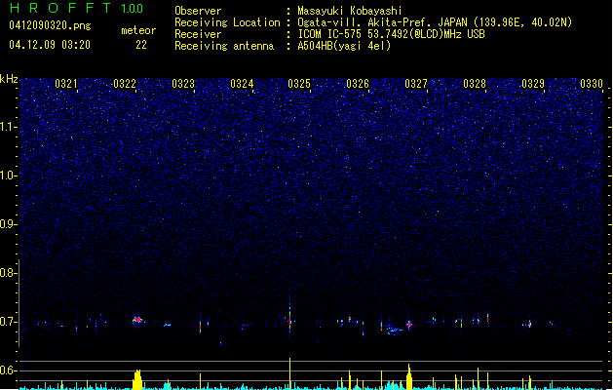The image size is (613, 390).
Task: Click the bright meteor echo just after 0322
Action: coord(137,320)
